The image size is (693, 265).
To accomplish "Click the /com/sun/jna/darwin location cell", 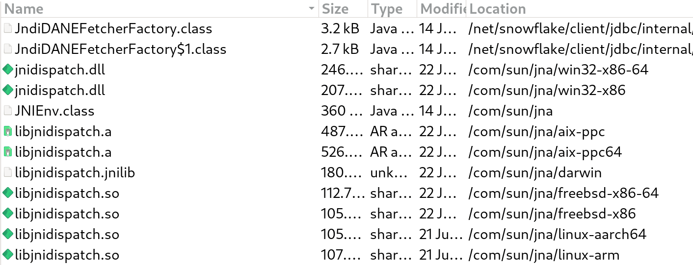I will point(535,173).
